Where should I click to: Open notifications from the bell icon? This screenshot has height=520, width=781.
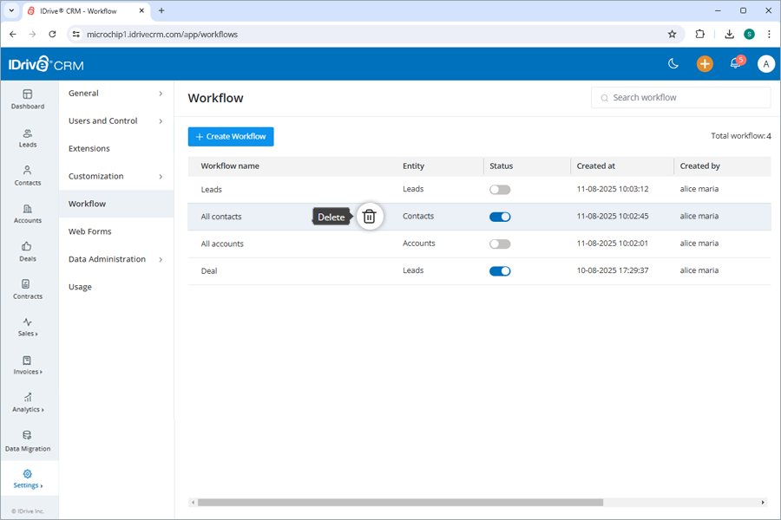734,63
